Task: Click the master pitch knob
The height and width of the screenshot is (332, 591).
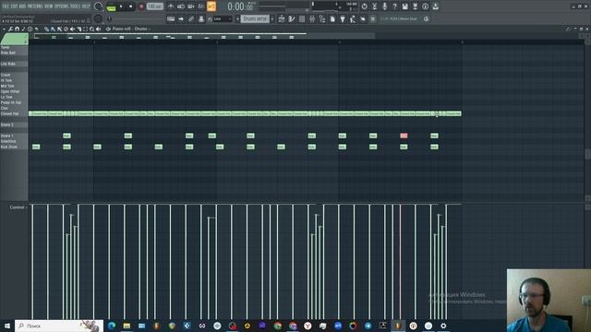Action: point(98,18)
